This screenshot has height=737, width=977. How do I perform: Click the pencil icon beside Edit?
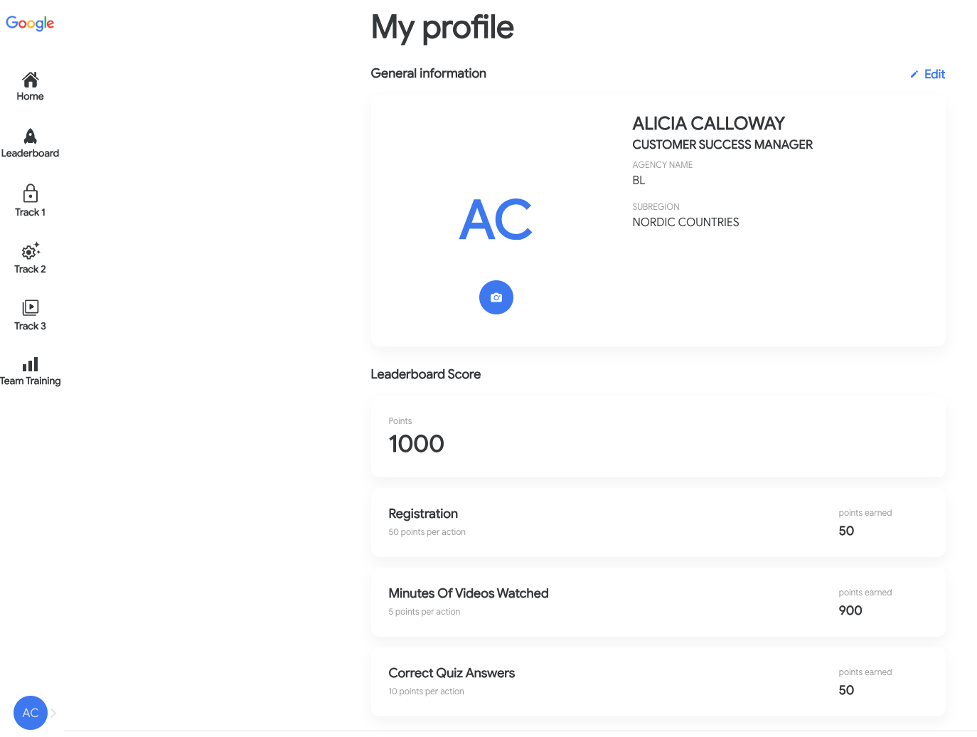point(914,74)
